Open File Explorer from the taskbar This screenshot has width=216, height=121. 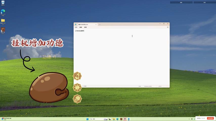click(114, 119)
